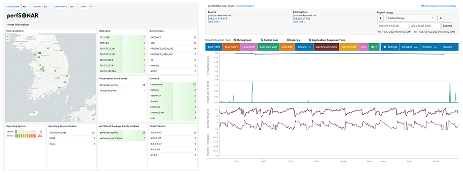The width and height of the screenshot is (463, 174).
Task: Click host name 10.1.5.190
Action: point(122,37)
